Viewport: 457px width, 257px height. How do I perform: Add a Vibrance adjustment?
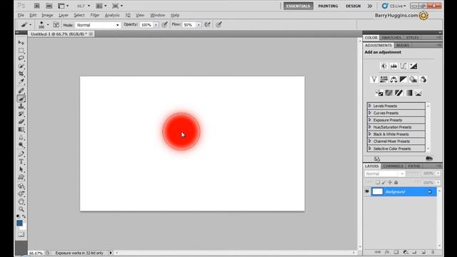[x=374, y=79]
